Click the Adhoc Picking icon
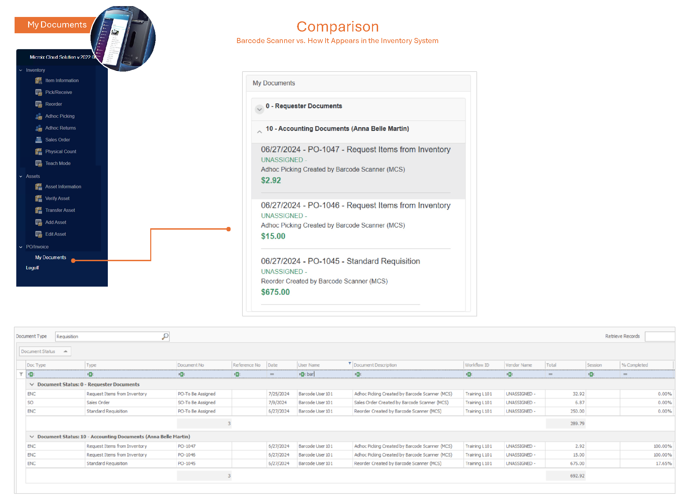 pyautogui.click(x=38, y=116)
